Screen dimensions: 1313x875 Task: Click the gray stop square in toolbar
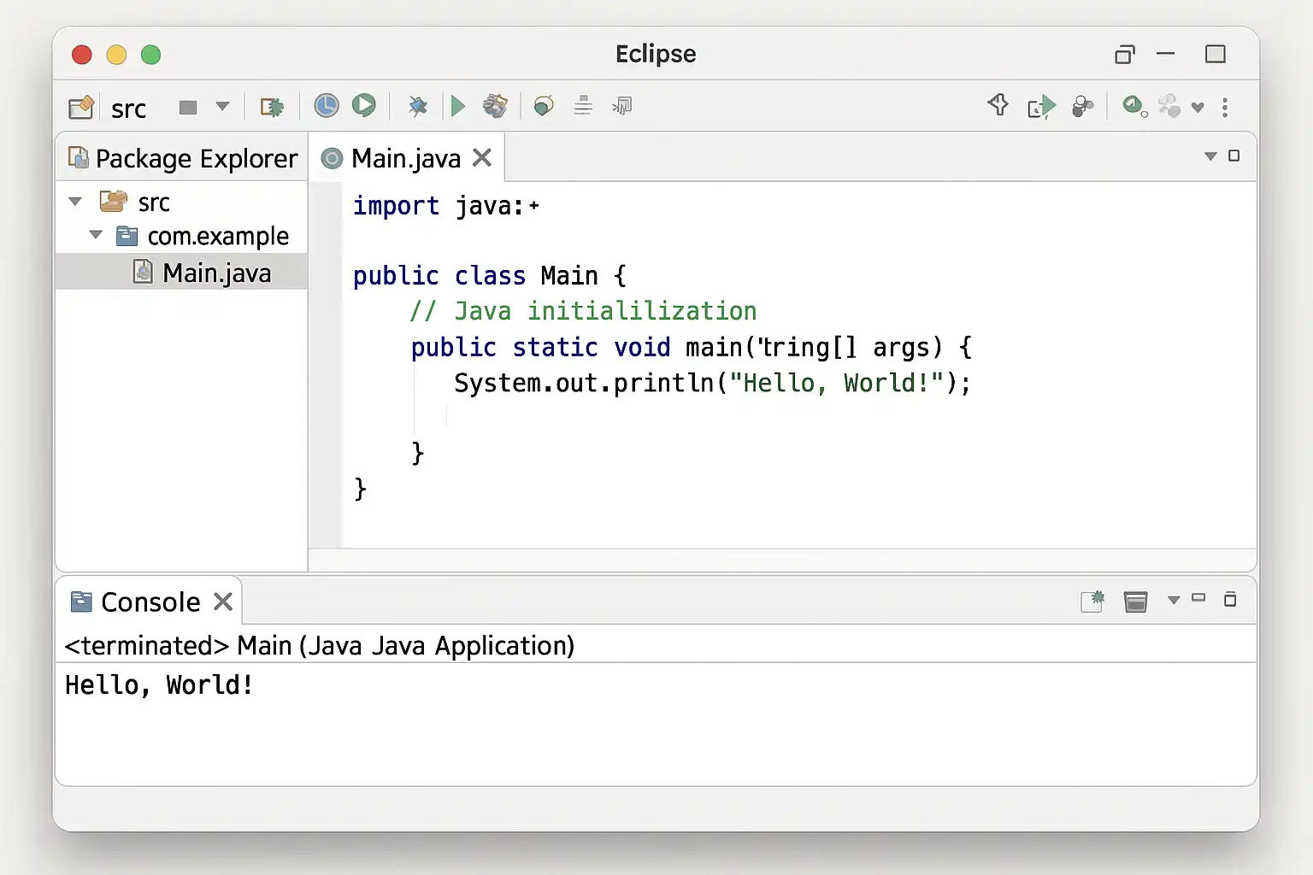(x=188, y=107)
